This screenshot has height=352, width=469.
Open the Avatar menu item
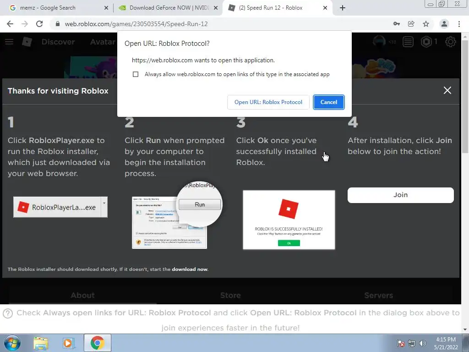pos(103,42)
